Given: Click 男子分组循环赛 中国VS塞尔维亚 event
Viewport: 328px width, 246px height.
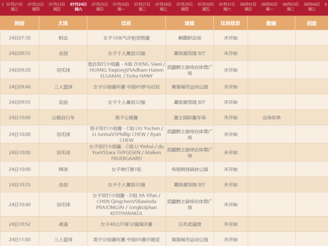Looking at the screenshot, I should (126, 240).
